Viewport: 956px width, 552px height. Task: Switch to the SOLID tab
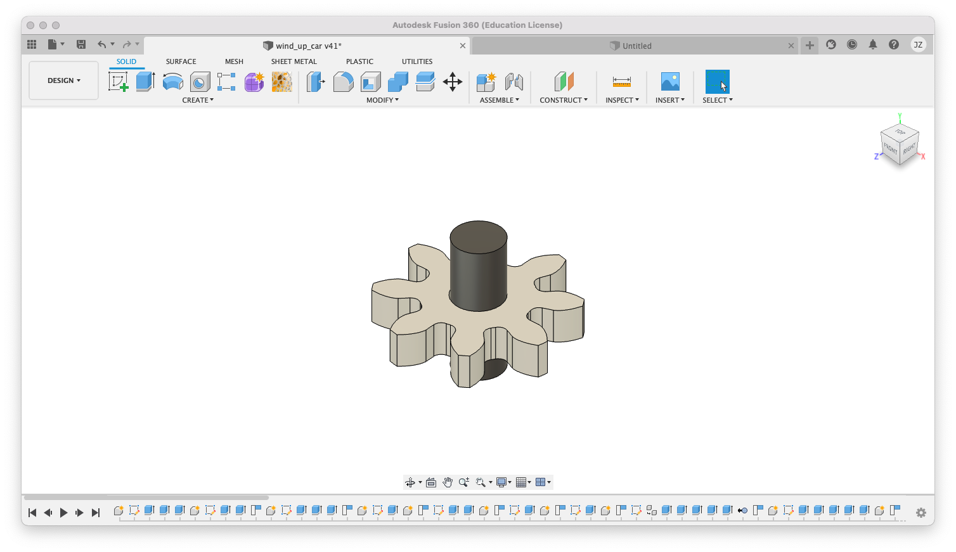click(x=126, y=61)
